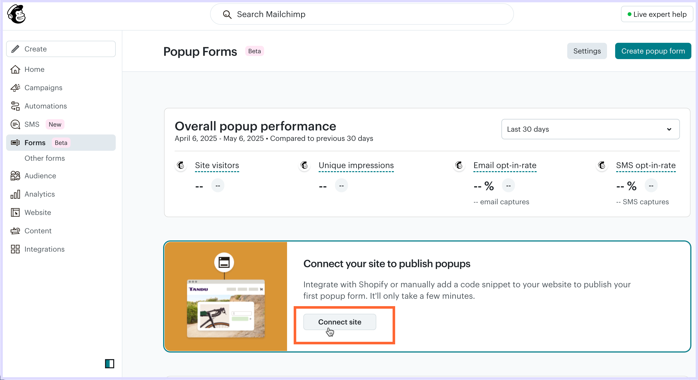
Task: Click the date range dropdown chevron
Action: click(x=669, y=129)
